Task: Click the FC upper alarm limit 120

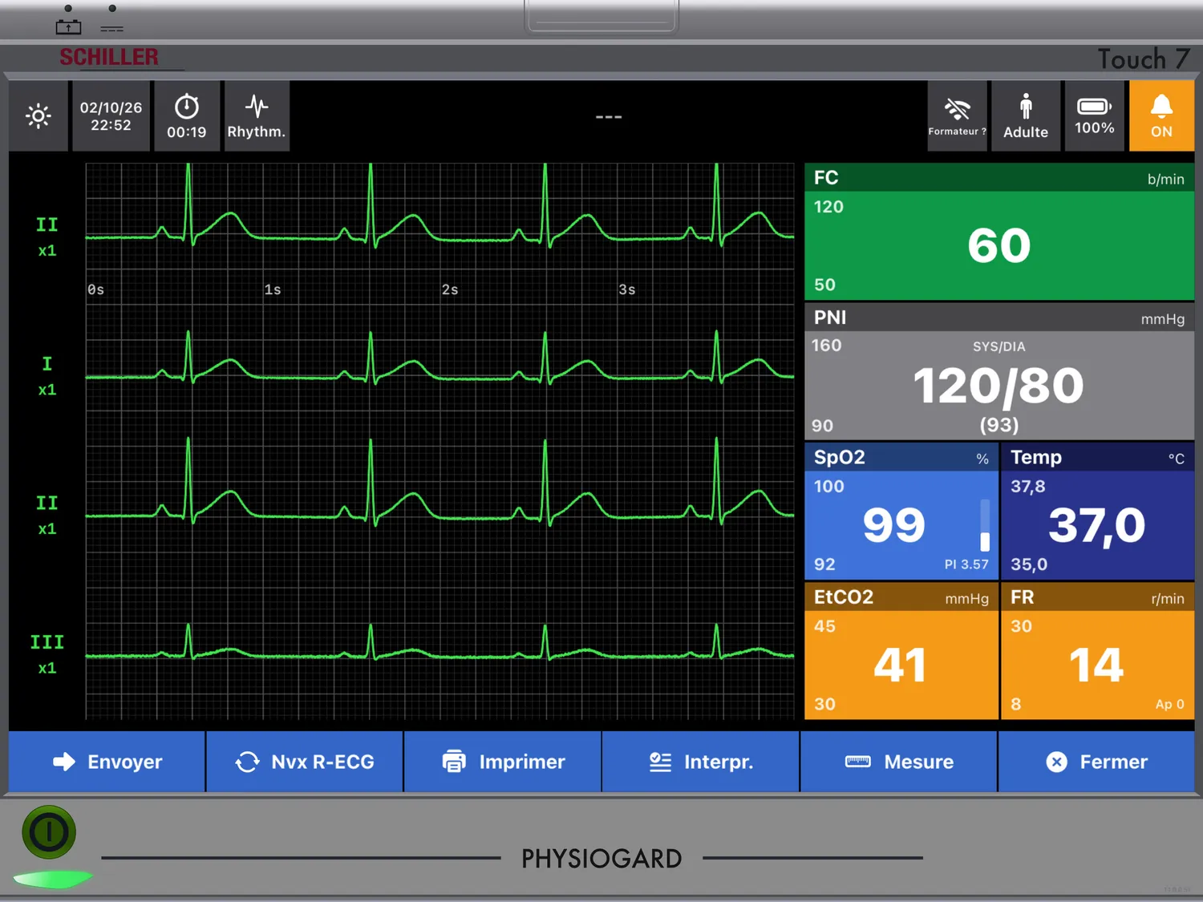Action: (828, 207)
